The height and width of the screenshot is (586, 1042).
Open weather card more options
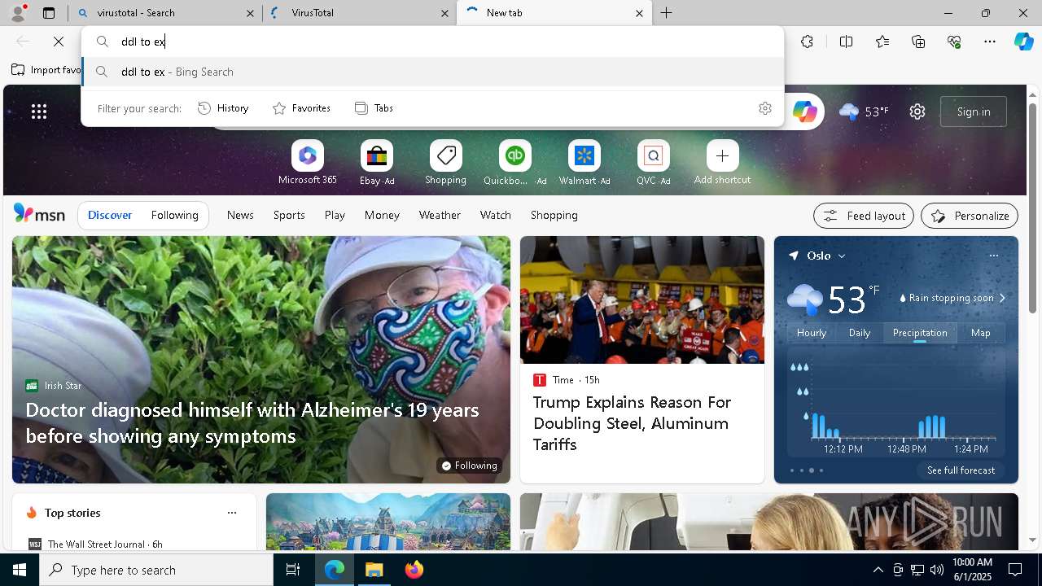tap(993, 256)
